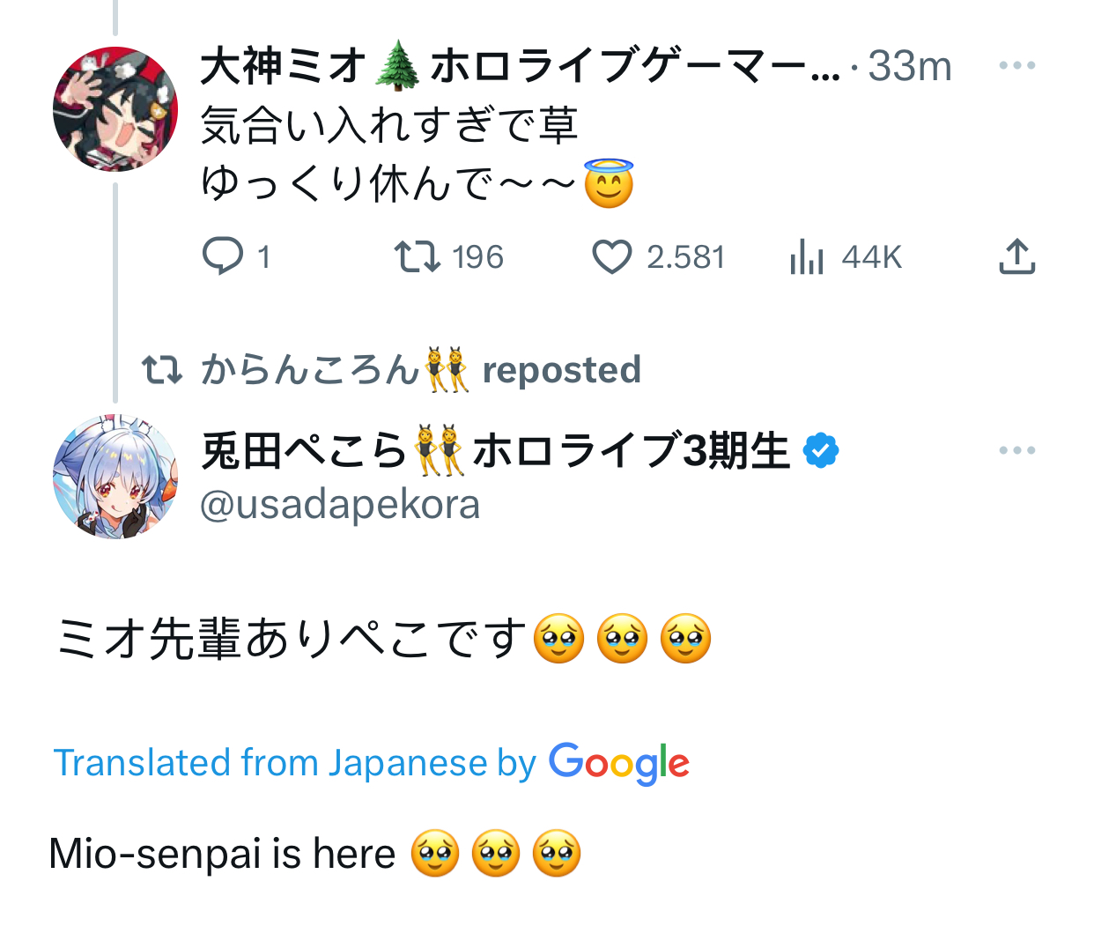Screen dimensions: 1094x926
Task: Share Mio's tweet with the upload icon
Action: pos(1016,256)
